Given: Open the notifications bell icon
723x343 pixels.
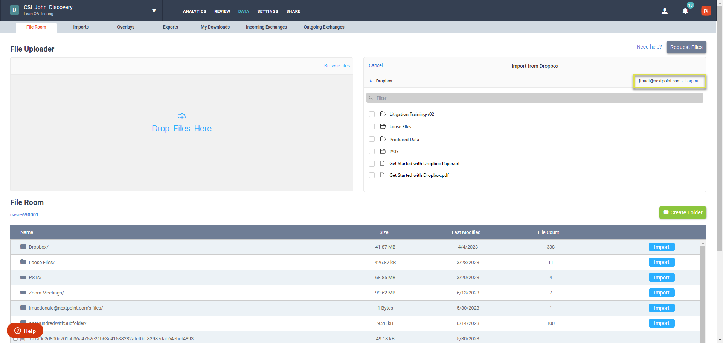Looking at the screenshot, I should coord(685,11).
